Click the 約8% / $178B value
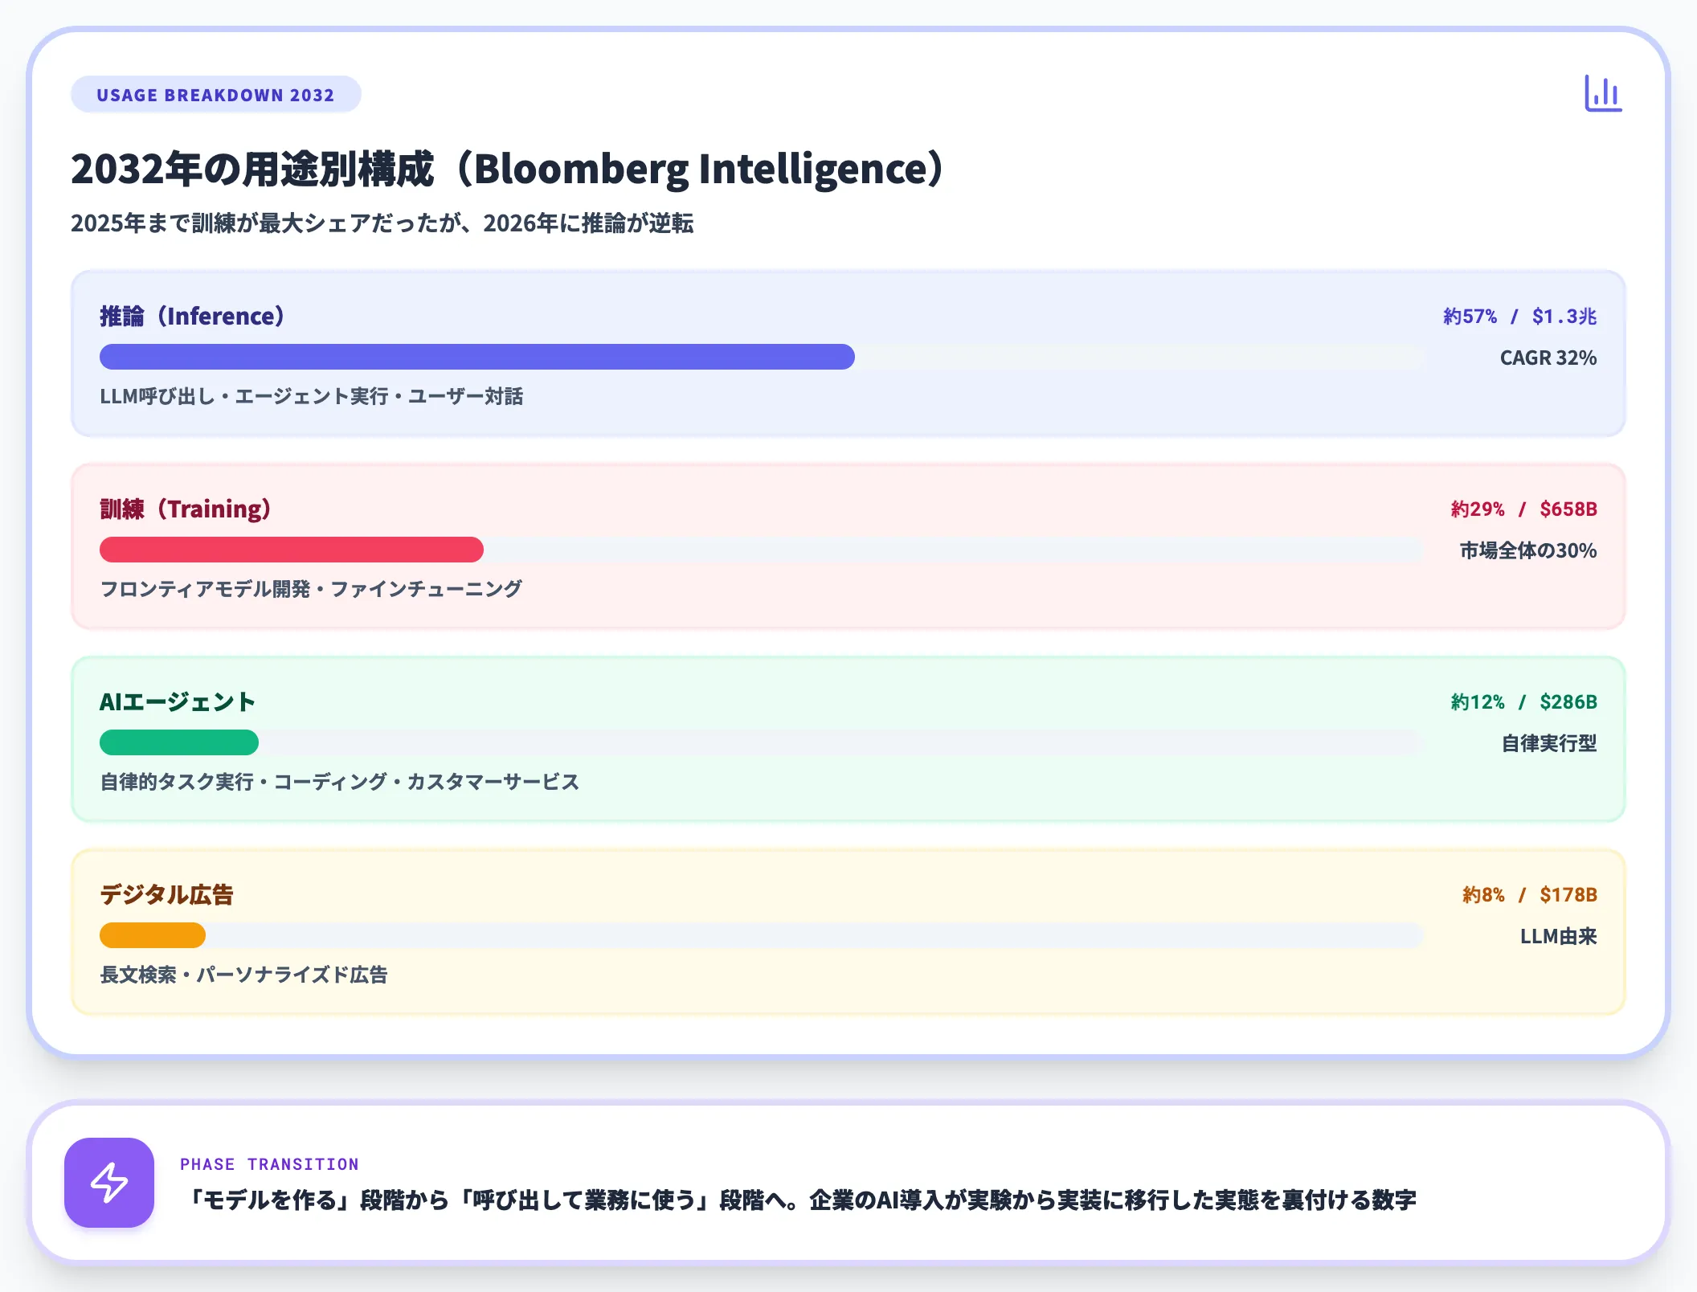 pyautogui.click(x=1530, y=895)
